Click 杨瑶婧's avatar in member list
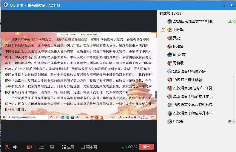236x152 pixels. pos(170,46)
